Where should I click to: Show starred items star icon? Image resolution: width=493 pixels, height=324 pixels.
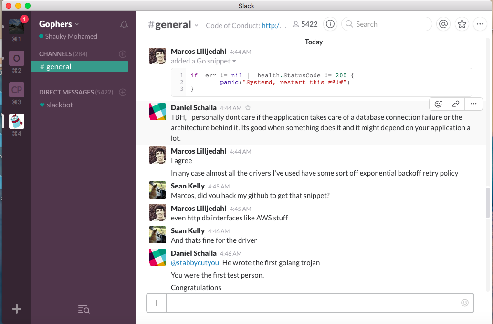tap(462, 24)
